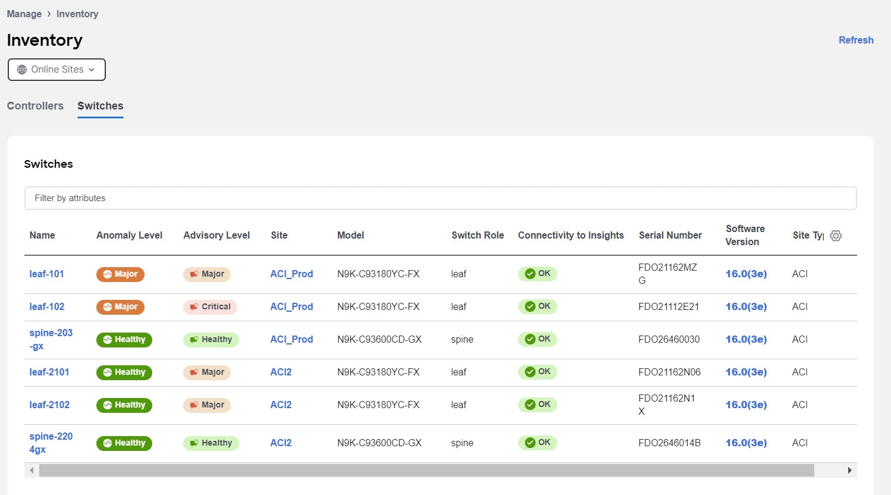Open switch leaf-2102 details
This screenshot has height=495, width=891.
point(49,405)
